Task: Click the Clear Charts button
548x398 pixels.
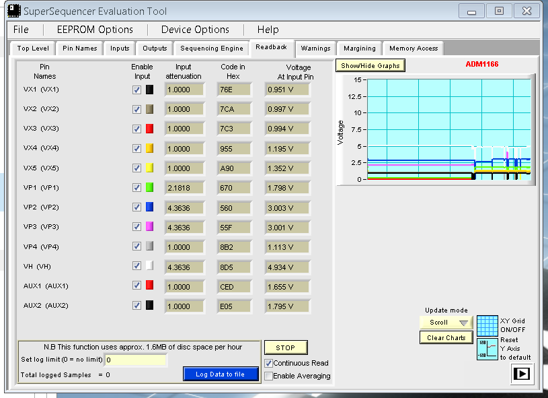Action: [x=446, y=338]
